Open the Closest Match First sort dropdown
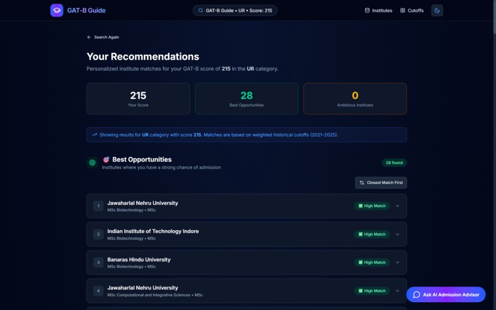 click(381, 183)
